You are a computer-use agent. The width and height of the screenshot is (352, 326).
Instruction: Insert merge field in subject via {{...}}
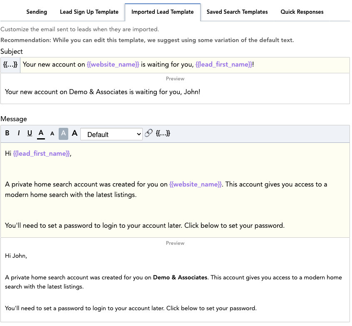coord(10,65)
